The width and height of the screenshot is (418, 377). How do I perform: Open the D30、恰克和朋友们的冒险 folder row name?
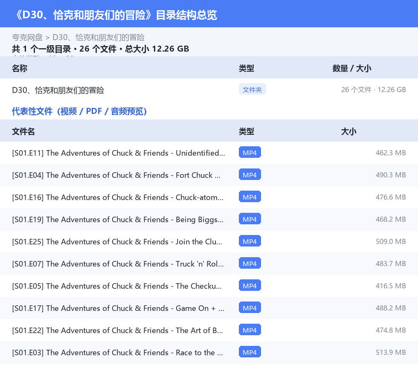click(58, 90)
